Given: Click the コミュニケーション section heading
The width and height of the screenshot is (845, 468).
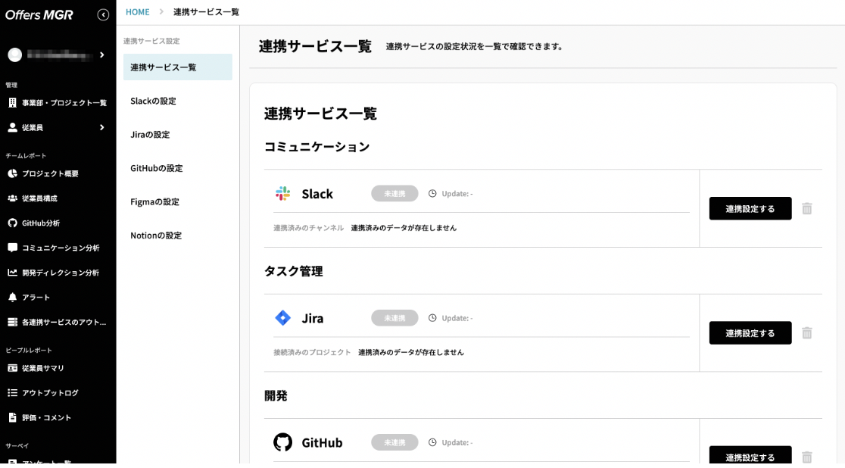Looking at the screenshot, I should (316, 147).
